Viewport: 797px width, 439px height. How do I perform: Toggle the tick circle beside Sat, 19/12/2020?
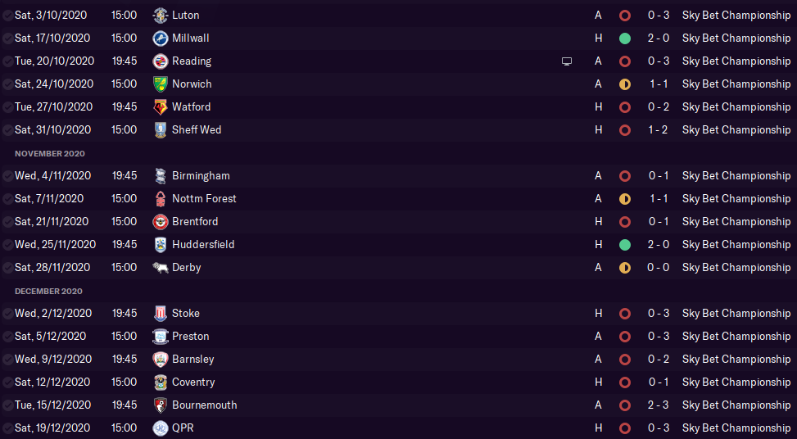pos(7,428)
